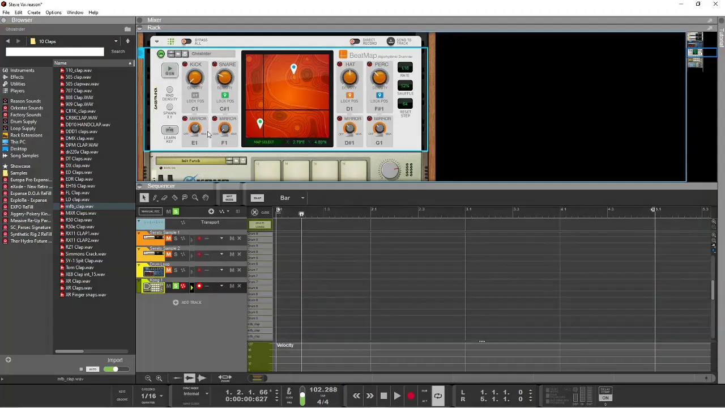Zoom in horizontally with plus magnifier

pos(159,378)
